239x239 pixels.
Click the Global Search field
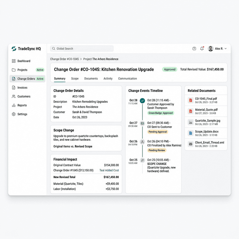(82, 49)
